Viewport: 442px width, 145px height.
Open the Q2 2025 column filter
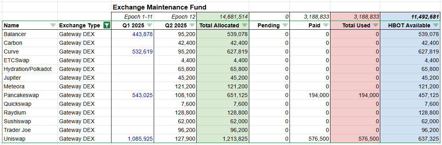coord(192,25)
